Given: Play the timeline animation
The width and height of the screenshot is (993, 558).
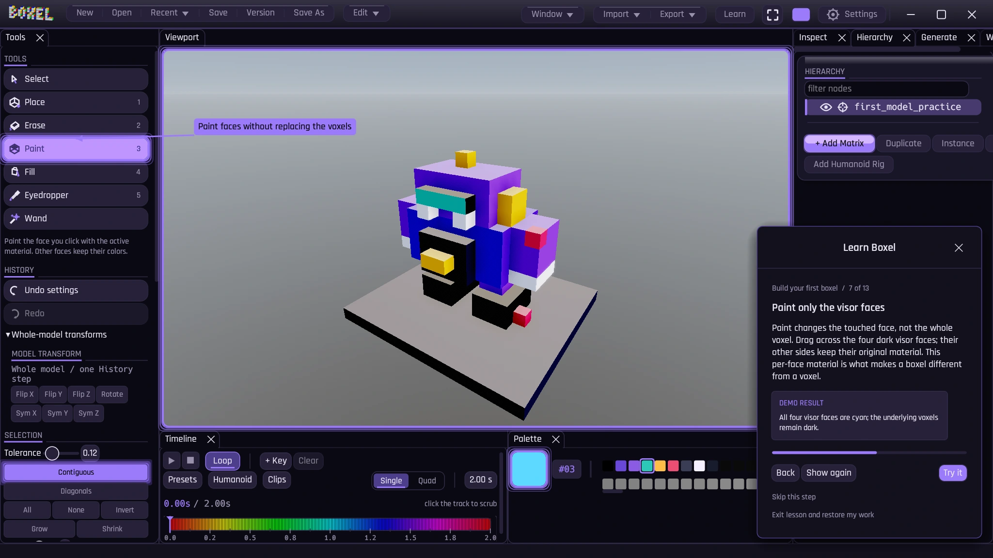Looking at the screenshot, I should tap(172, 461).
